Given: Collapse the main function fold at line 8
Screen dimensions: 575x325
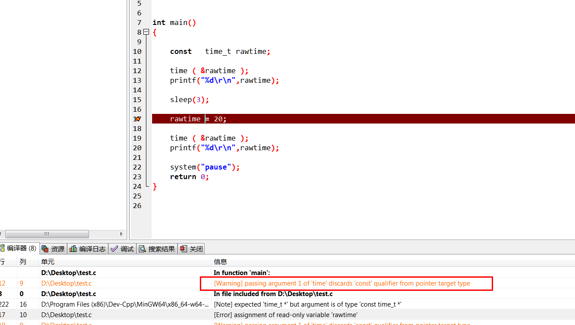Looking at the screenshot, I should coord(146,32).
